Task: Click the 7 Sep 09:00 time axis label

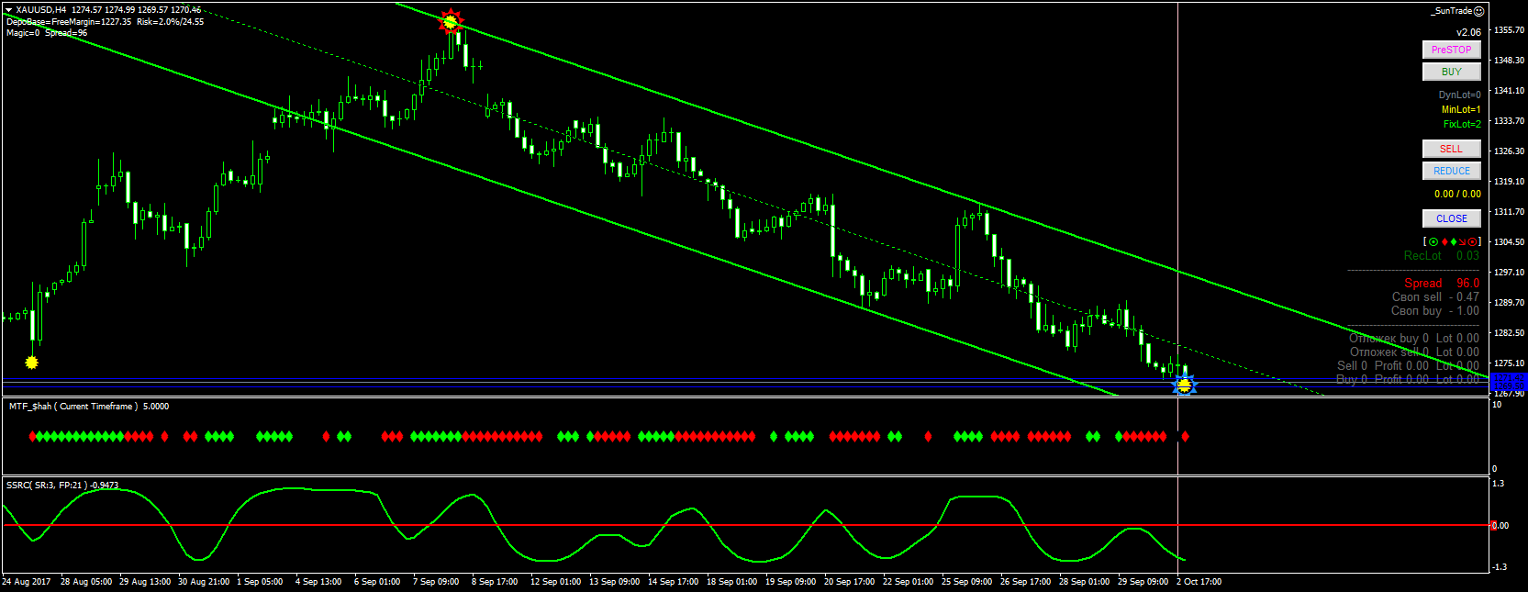Action: click(436, 582)
